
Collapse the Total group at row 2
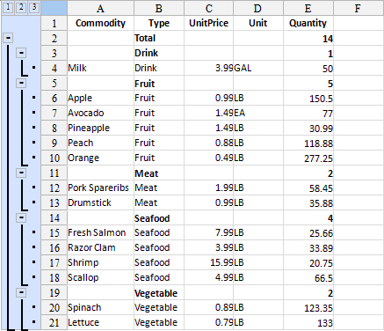(9, 38)
